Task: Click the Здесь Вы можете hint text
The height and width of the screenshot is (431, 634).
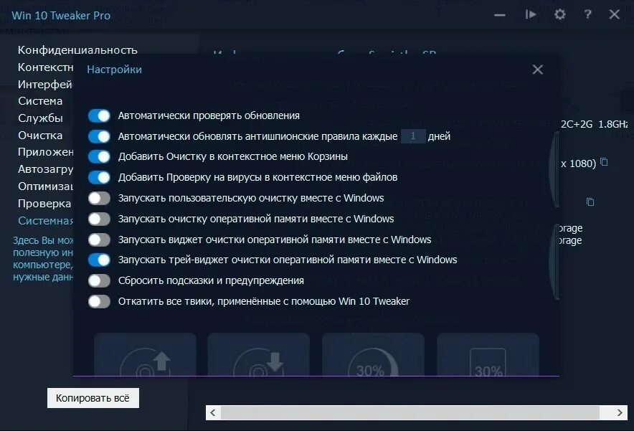Action: tap(43, 259)
